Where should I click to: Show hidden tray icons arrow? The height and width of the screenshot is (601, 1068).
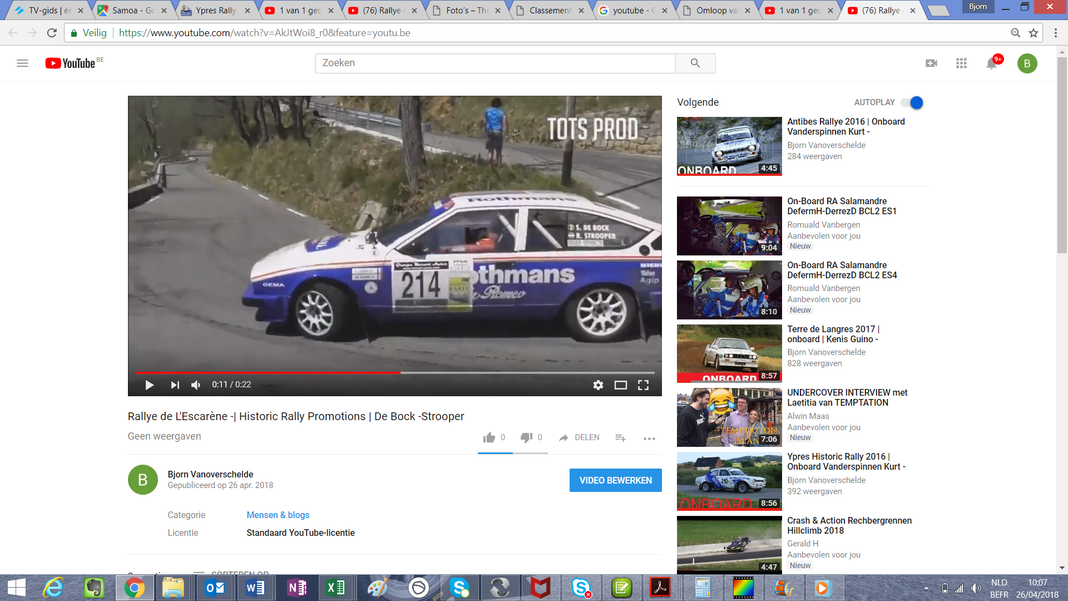click(x=926, y=588)
